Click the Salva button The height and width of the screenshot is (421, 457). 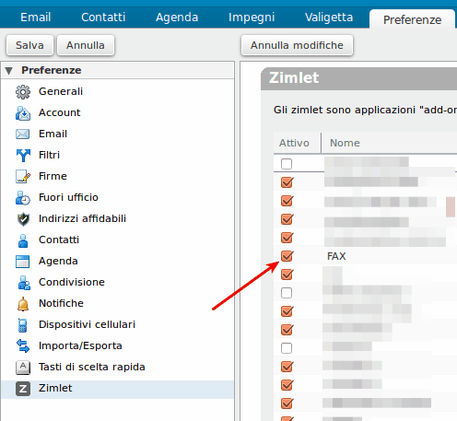(29, 45)
